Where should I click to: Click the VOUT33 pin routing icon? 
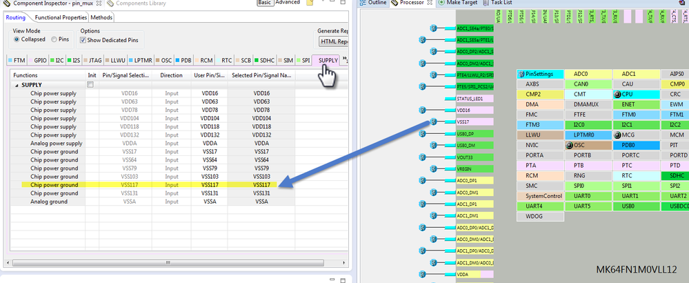[422, 157]
